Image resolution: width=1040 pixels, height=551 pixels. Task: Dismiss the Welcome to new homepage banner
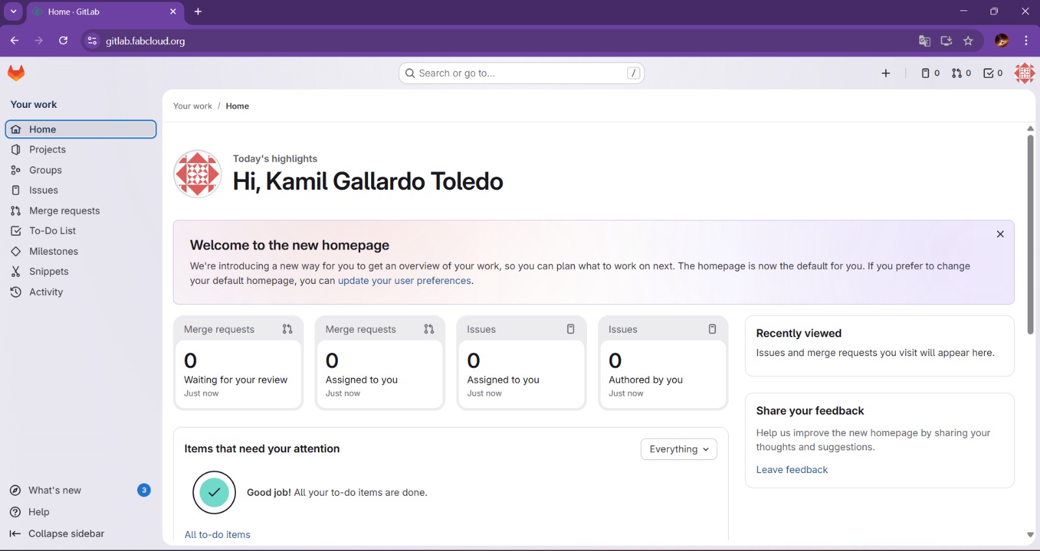coord(1000,234)
